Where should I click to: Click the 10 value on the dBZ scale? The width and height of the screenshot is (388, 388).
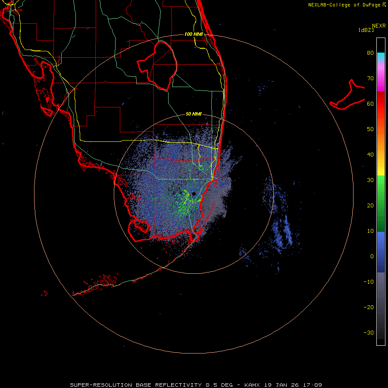tap(370, 231)
